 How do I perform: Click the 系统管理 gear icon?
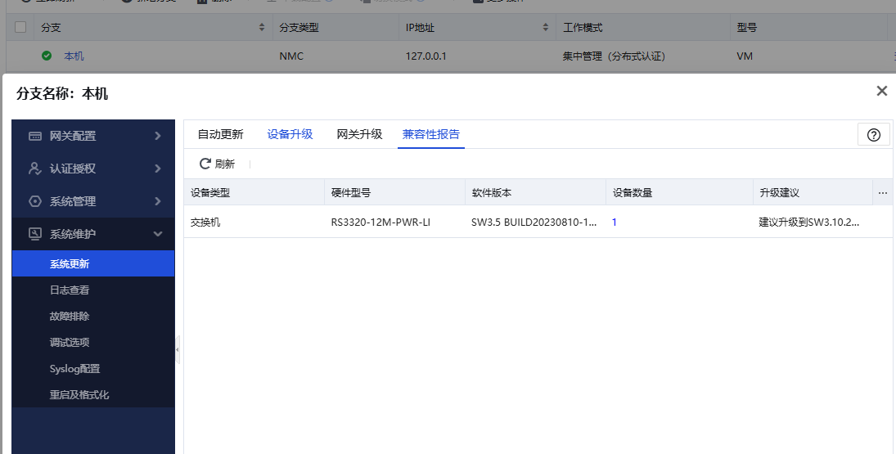[35, 201]
